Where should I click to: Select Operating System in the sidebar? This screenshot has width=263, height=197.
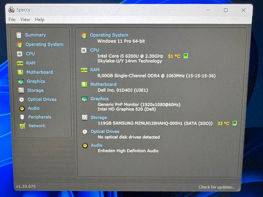tap(44, 44)
